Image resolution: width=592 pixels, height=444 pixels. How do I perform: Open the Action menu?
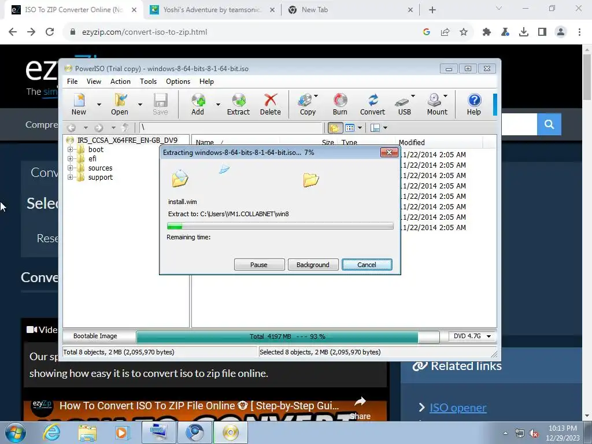(x=120, y=81)
